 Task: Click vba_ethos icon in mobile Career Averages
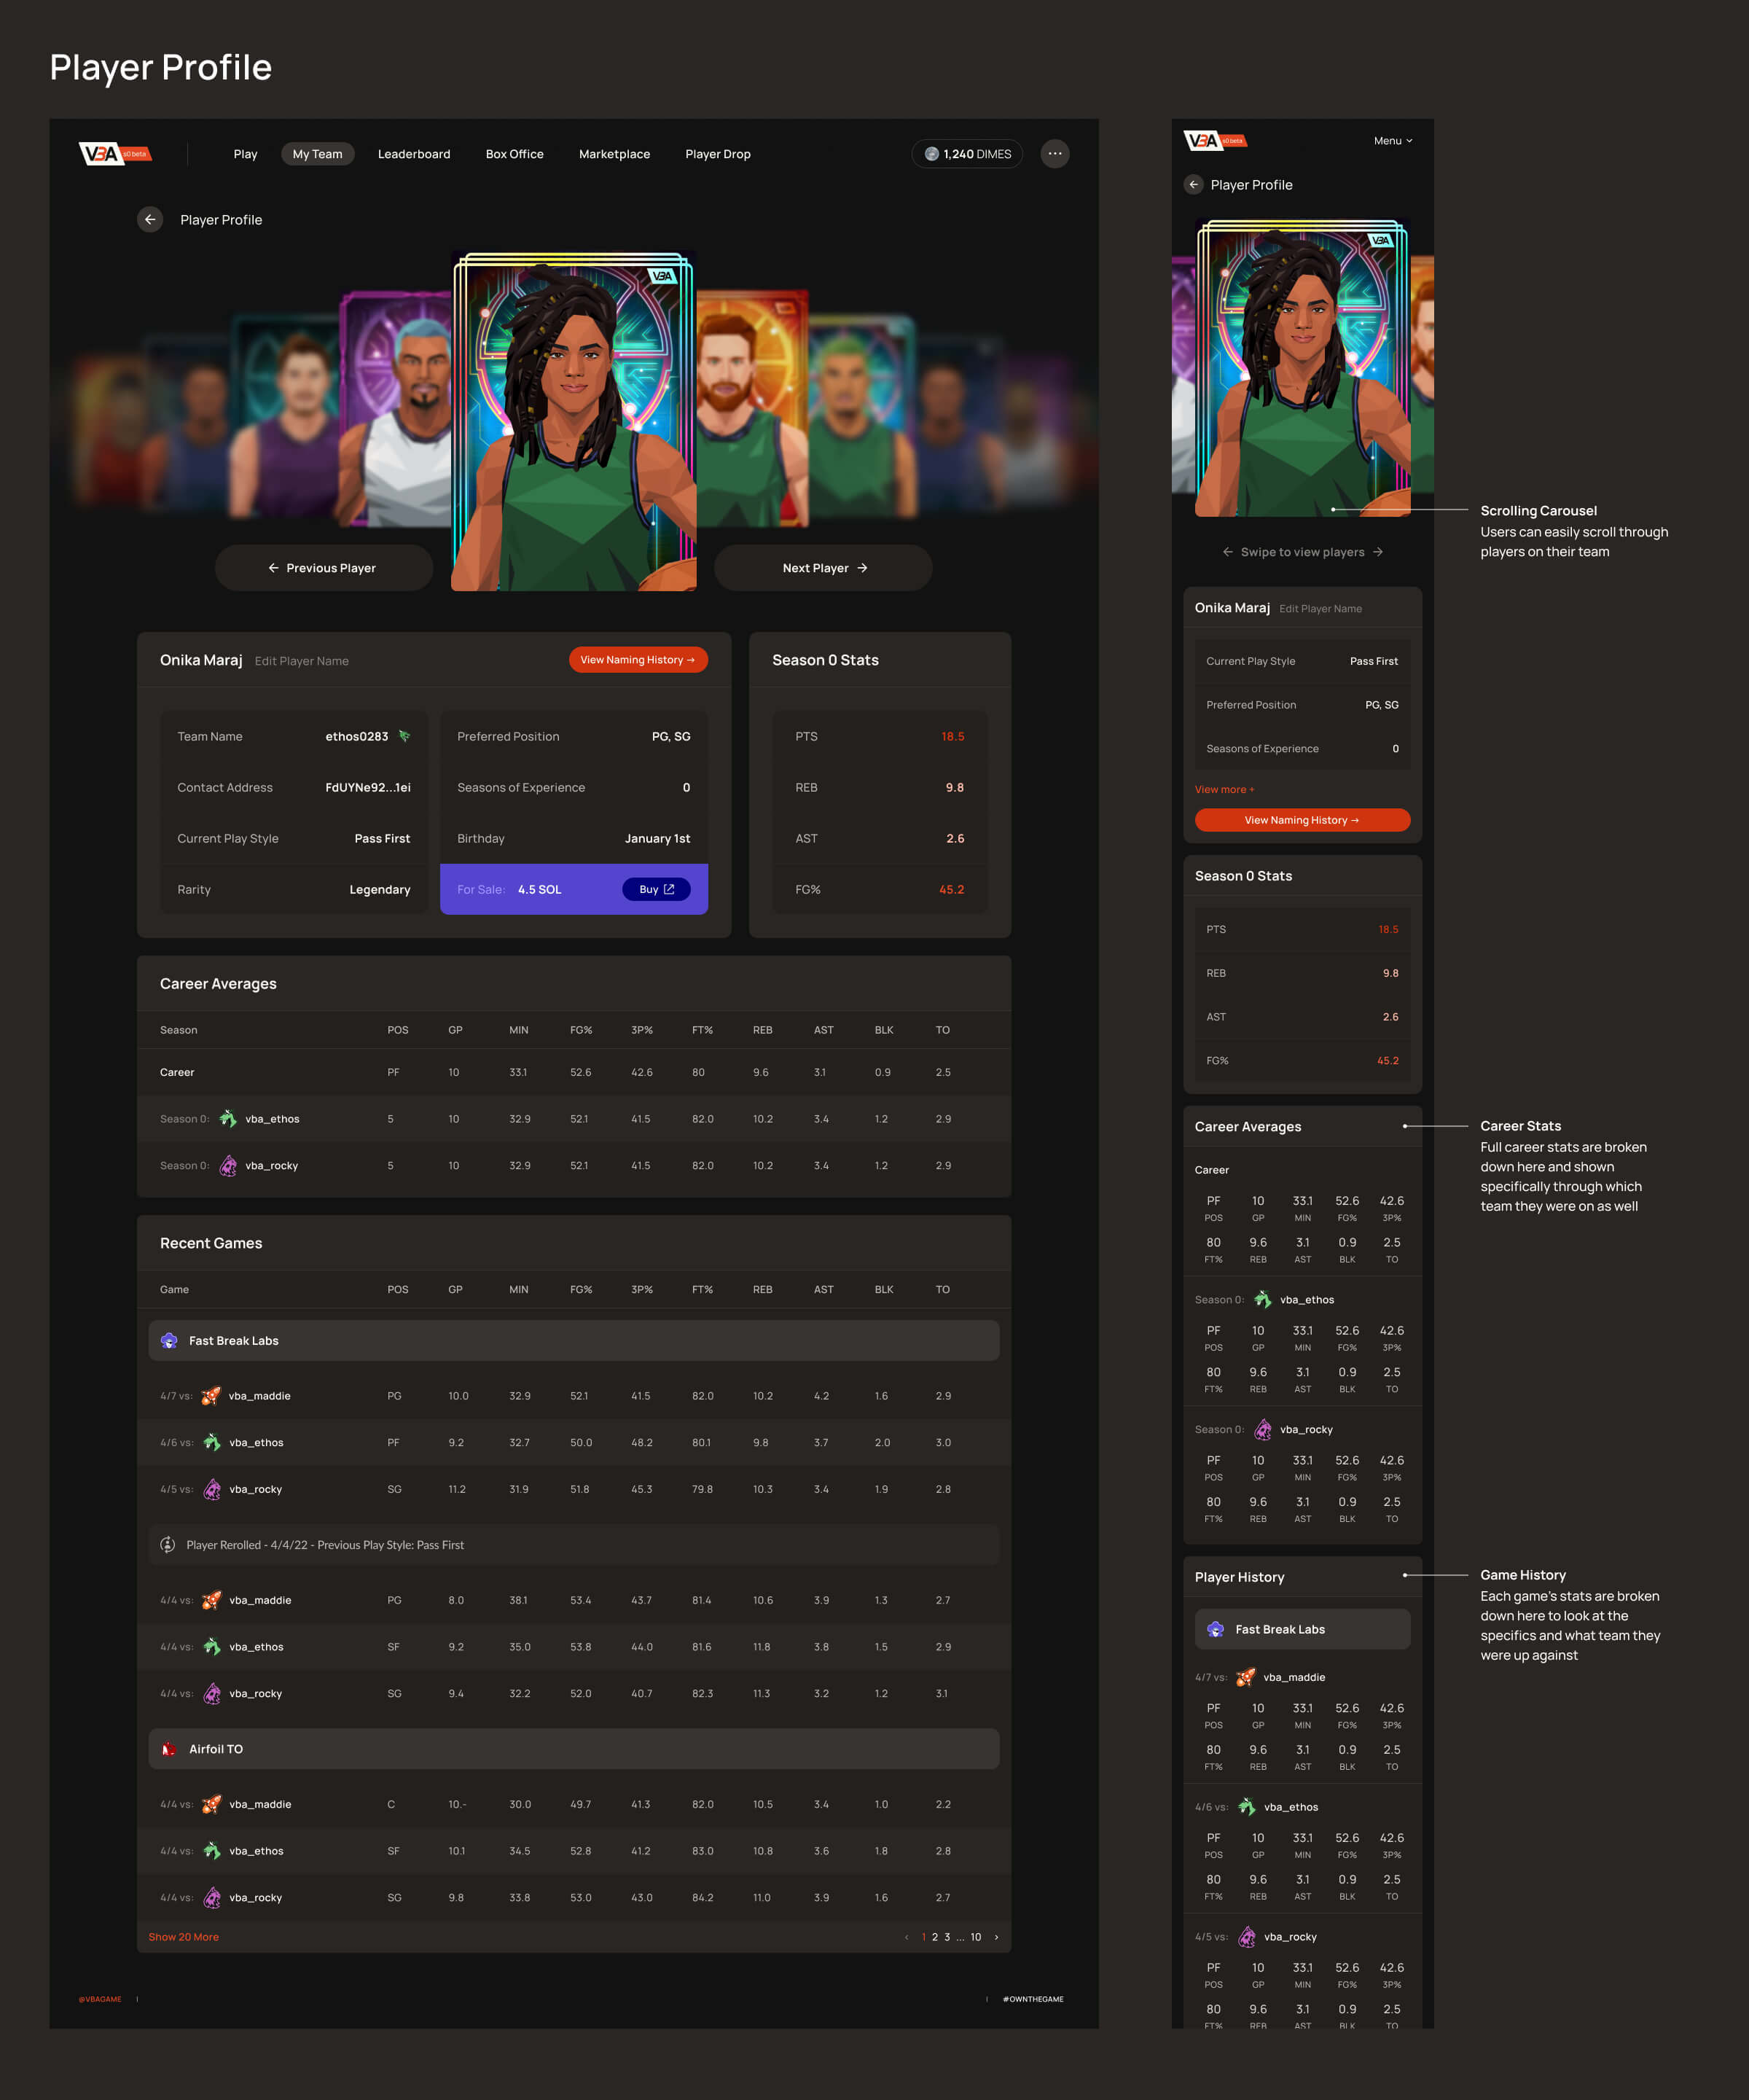pyautogui.click(x=1263, y=1300)
